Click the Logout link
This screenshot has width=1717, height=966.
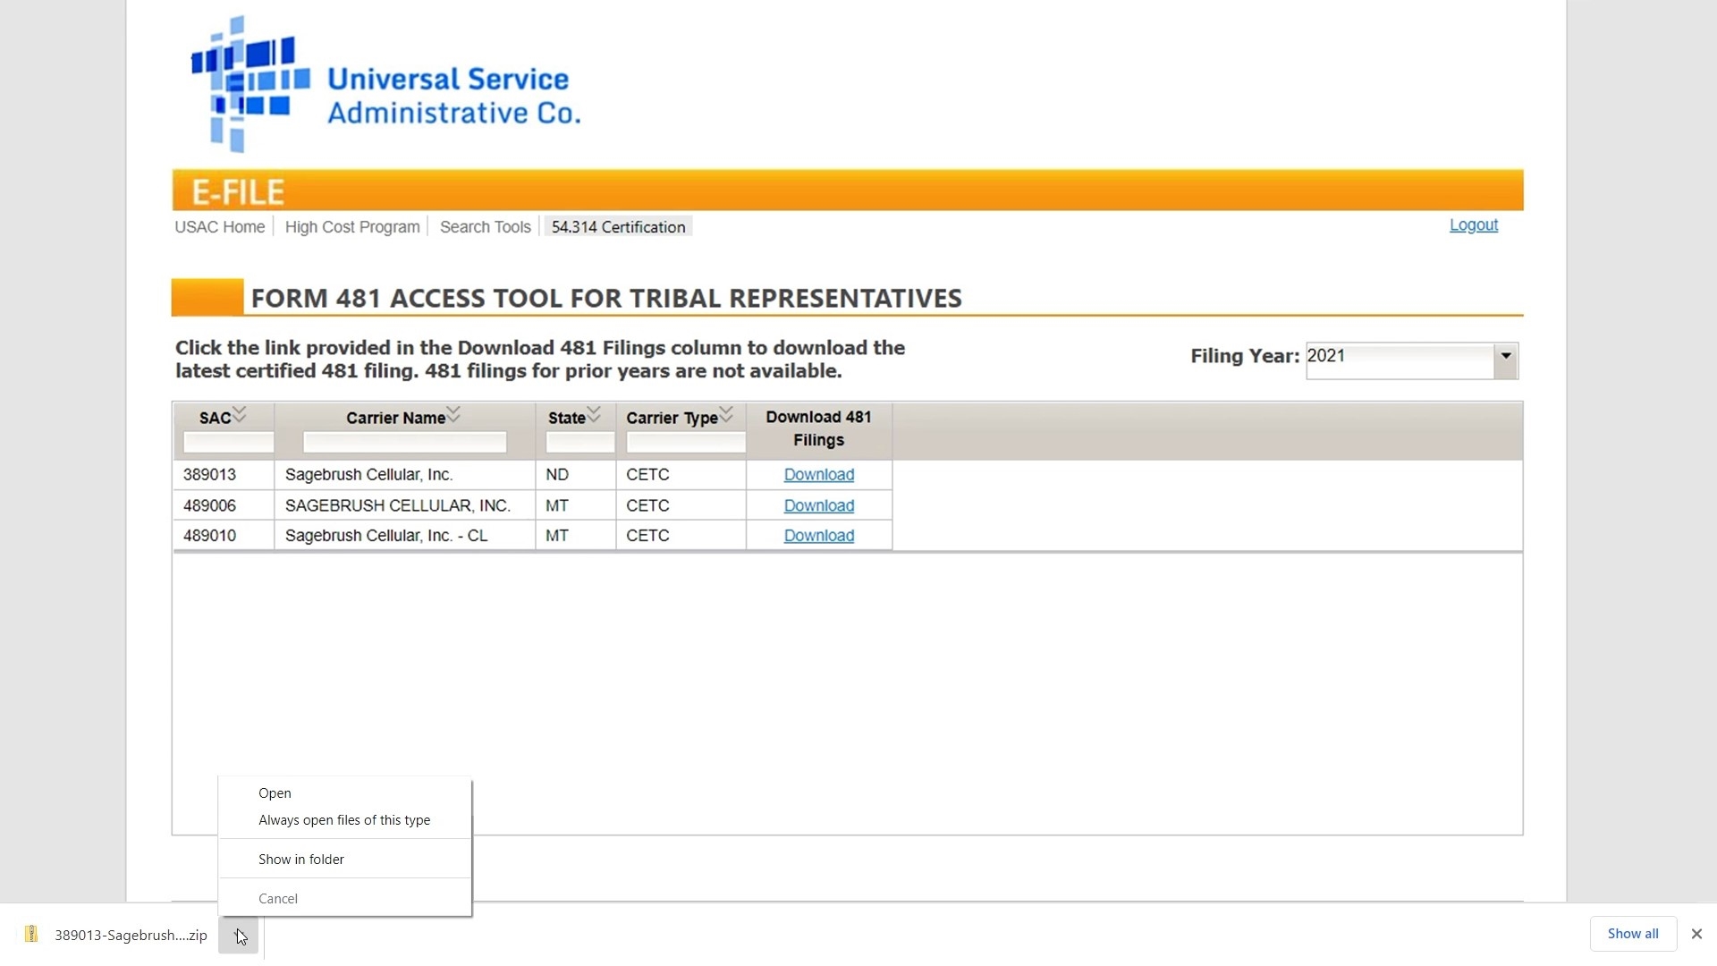1474,225
